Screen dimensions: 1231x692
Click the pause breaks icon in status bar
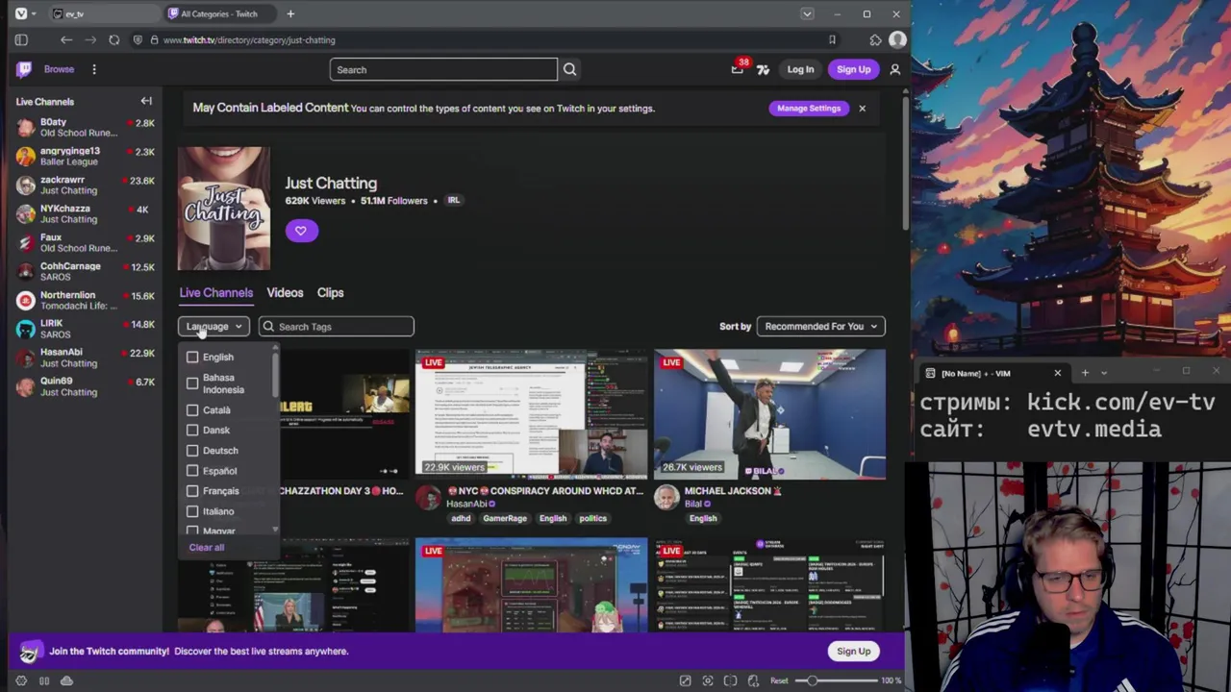coord(44,680)
